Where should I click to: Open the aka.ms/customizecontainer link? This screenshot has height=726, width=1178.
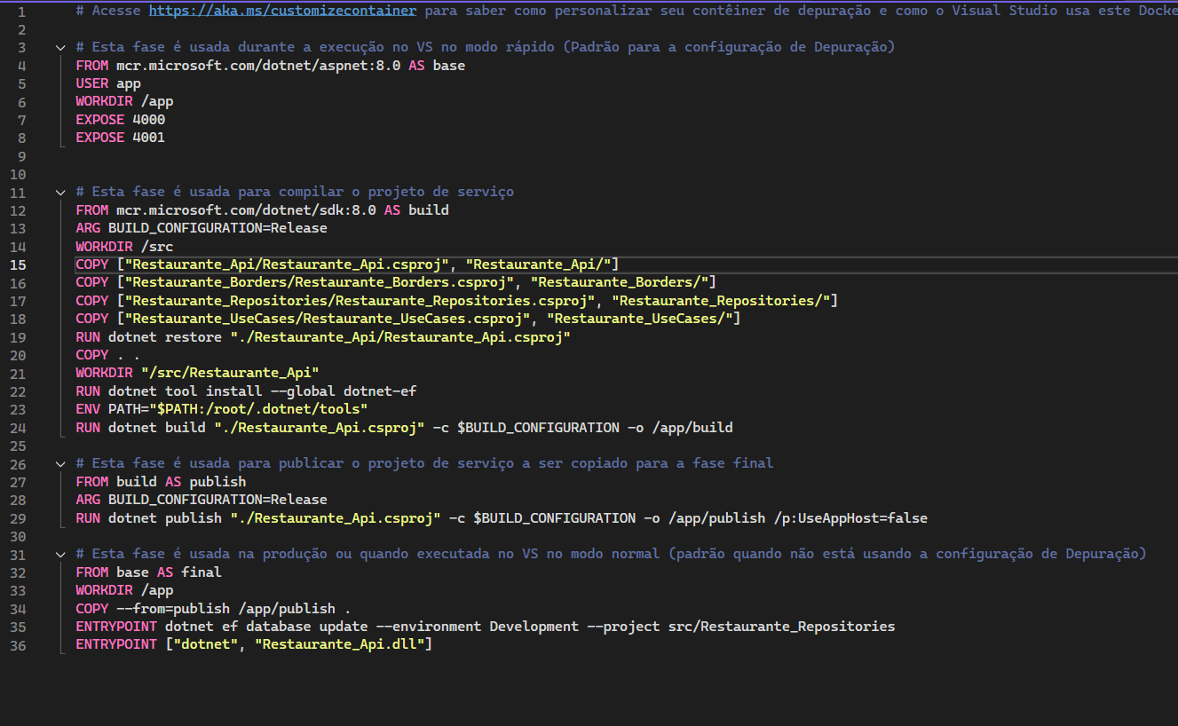283,11
